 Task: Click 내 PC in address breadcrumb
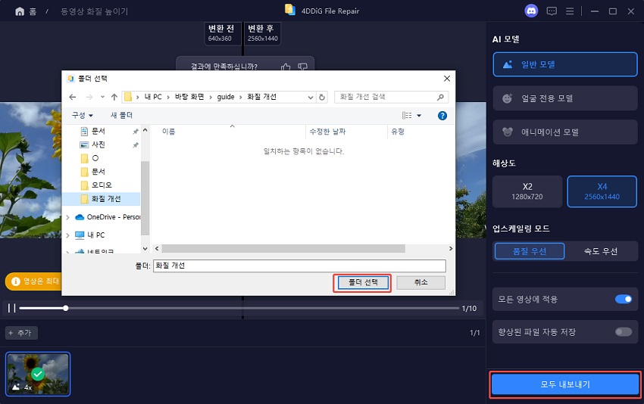(x=153, y=97)
